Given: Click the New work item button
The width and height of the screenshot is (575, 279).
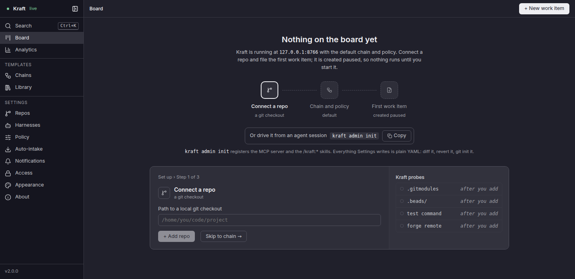Looking at the screenshot, I should click(x=544, y=8).
